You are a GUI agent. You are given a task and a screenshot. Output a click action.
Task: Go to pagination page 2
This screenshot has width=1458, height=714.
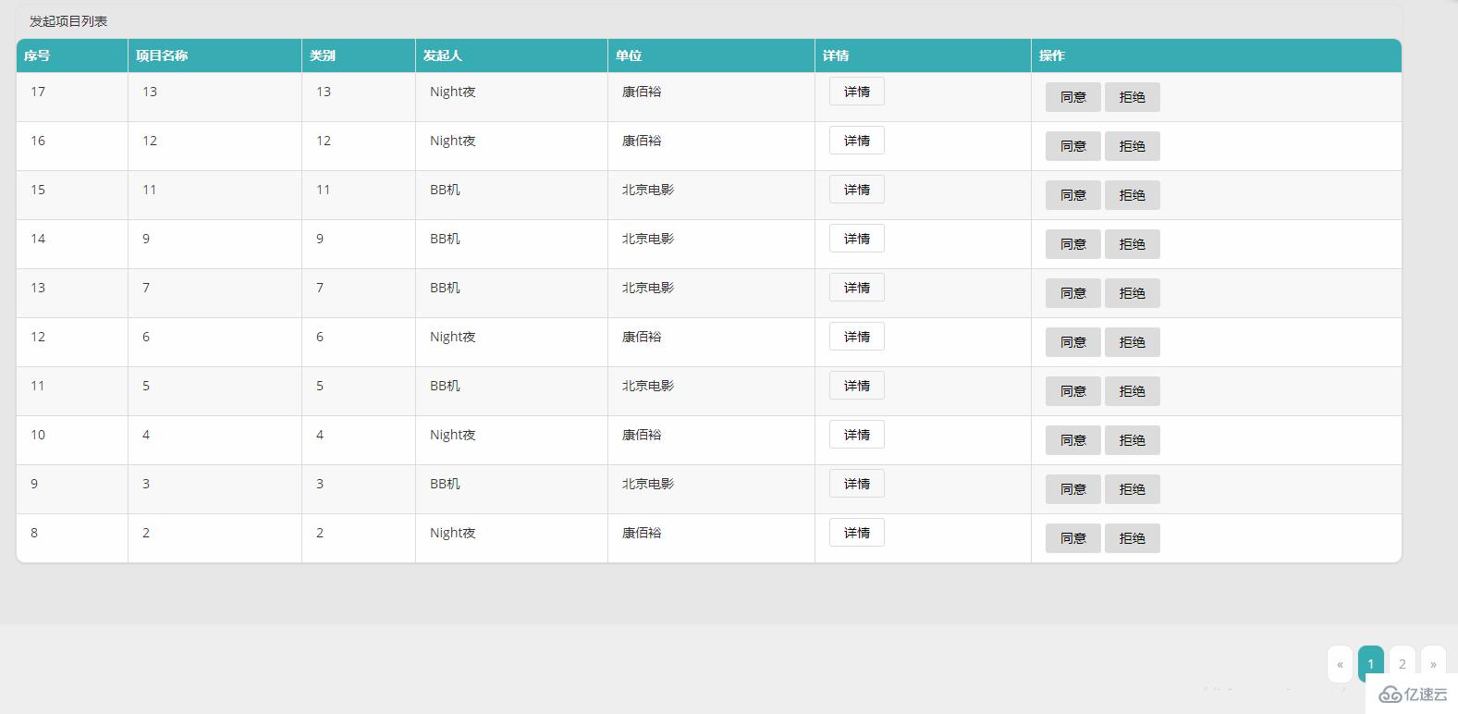(1402, 664)
